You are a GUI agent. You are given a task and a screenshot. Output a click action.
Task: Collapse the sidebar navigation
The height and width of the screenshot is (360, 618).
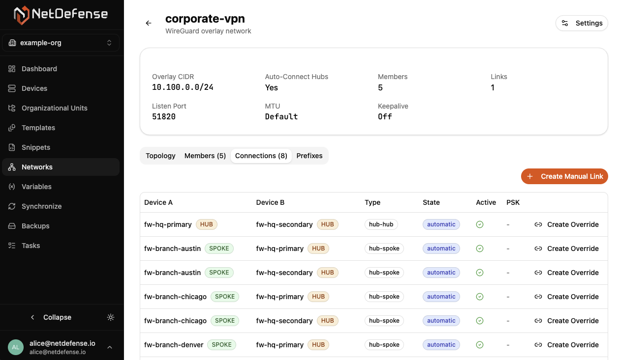(x=51, y=317)
